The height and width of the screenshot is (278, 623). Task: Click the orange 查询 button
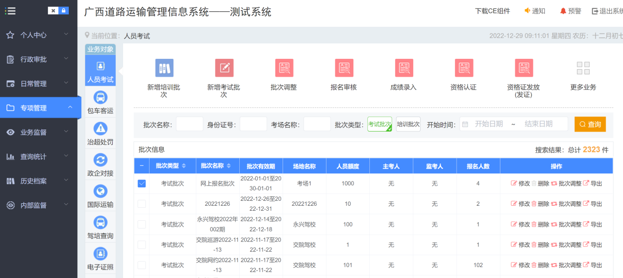(590, 124)
